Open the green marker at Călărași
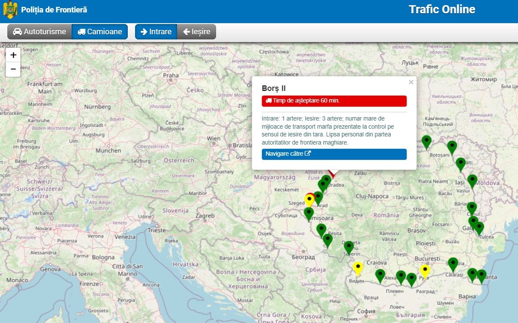 click(x=453, y=264)
